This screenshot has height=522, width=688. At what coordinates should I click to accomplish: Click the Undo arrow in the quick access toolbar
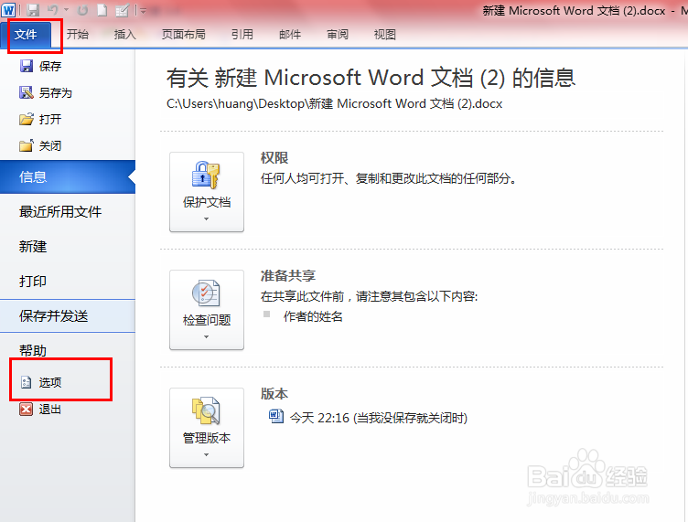pos(53,10)
